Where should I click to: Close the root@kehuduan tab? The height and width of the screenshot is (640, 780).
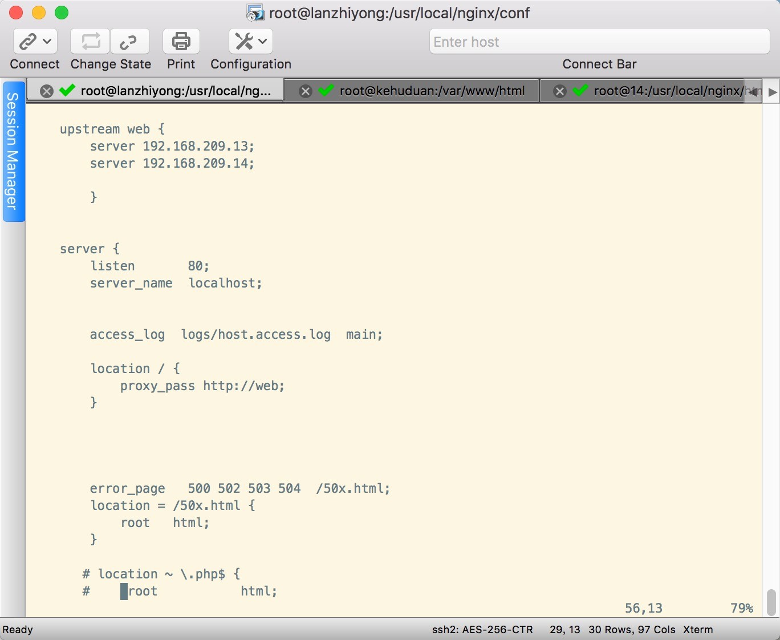306,91
